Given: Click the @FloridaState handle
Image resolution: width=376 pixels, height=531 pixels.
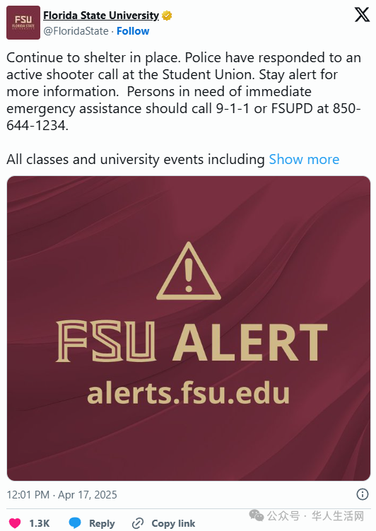Looking at the screenshot, I should coord(76,31).
